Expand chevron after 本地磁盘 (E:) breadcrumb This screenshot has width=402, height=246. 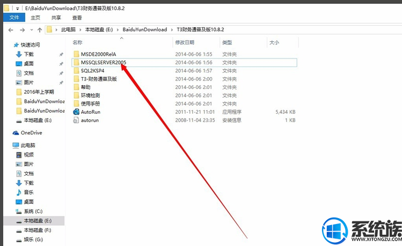pos(118,30)
